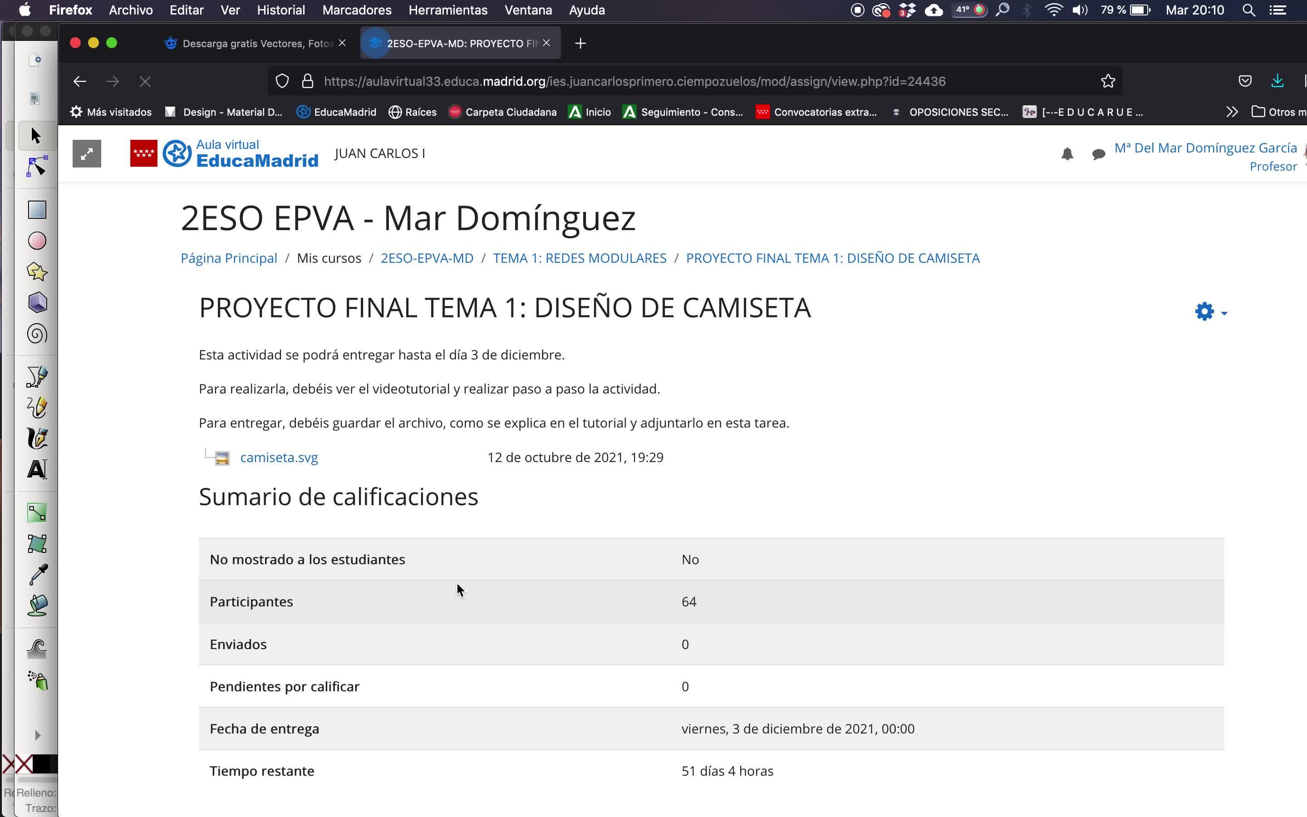Open the camiseta.svg file link
This screenshot has height=817, width=1307.
coord(279,458)
